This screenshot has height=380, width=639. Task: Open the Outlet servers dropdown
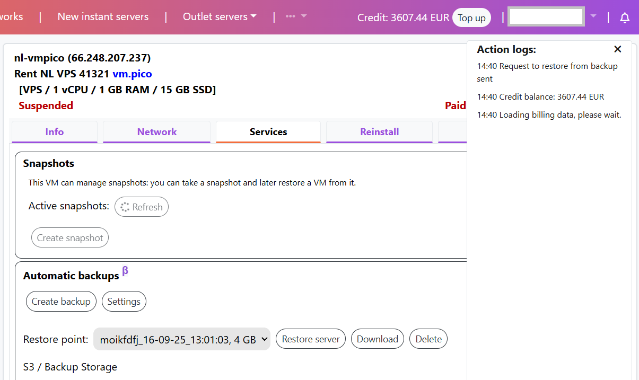(x=220, y=16)
